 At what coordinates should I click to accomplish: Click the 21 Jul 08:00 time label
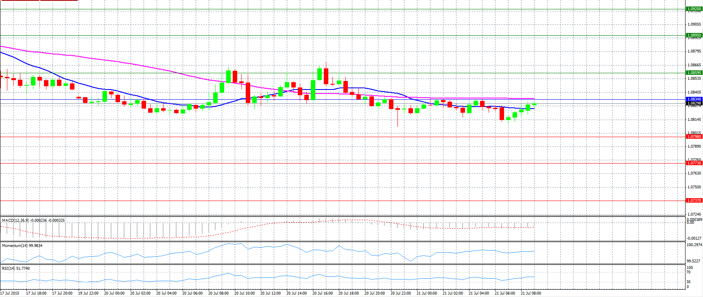[531, 293]
